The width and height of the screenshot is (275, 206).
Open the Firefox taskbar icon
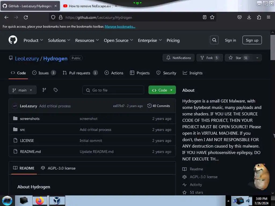click(x=40, y=201)
